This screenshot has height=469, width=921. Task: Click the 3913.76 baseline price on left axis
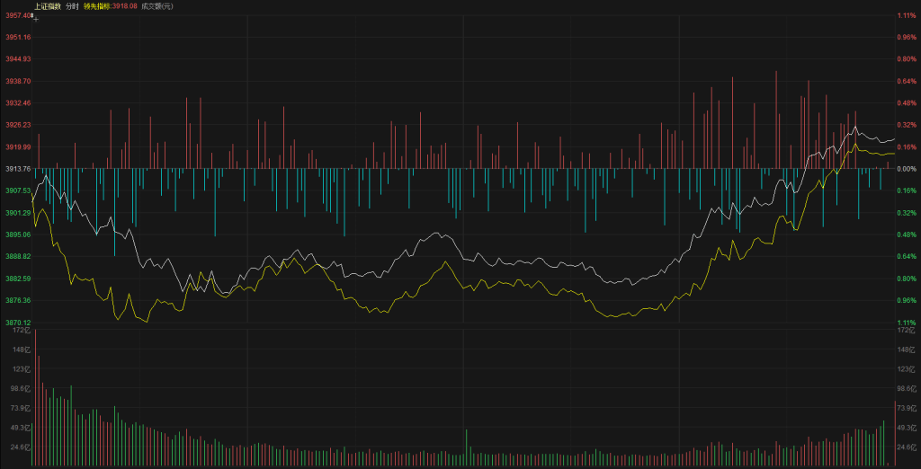pyautogui.click(x=18, y=169)
